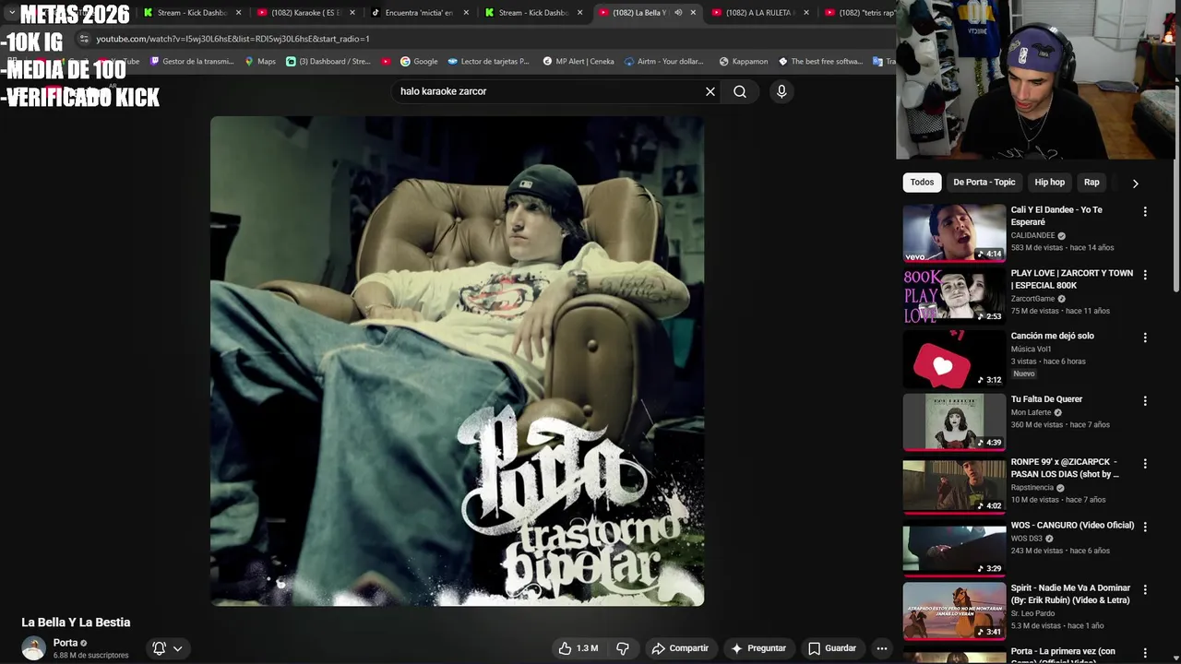Show more filter chips with the right arrow
The height and width of the screenshot is (664, 1181).
pyautogui.click(x=1136, y=183)
